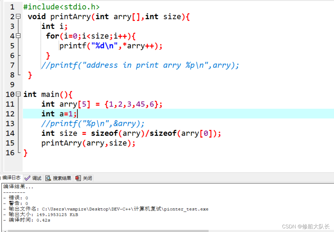334x232 pixels.
Task: Collapse the printArry function fold marker
Action: coord(18,16)
